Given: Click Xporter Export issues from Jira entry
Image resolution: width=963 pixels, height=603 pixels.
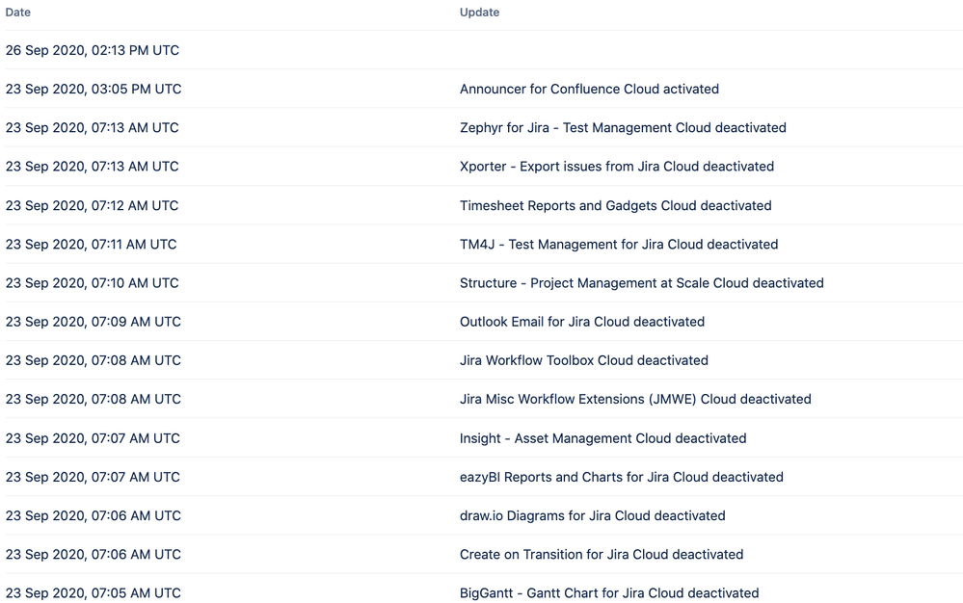Looking at the screenshot, I should (617, 167).
